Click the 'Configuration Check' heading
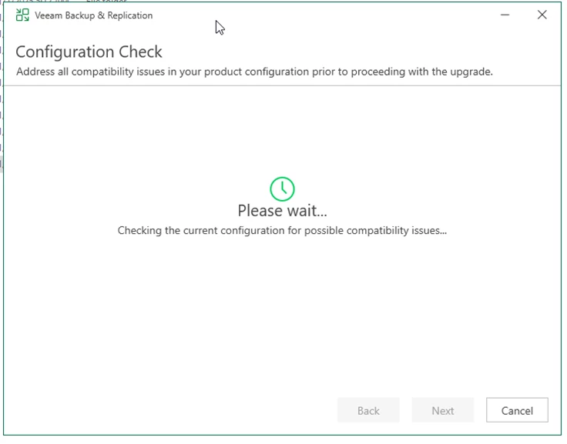 pyautogui.click(x=89, y=52)
